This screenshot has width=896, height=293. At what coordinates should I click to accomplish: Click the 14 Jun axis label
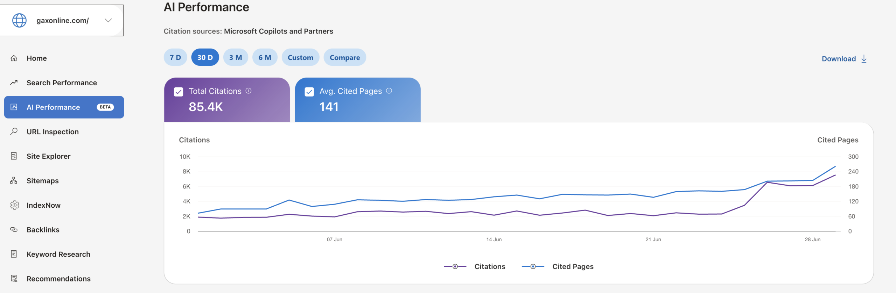point(494,240)
